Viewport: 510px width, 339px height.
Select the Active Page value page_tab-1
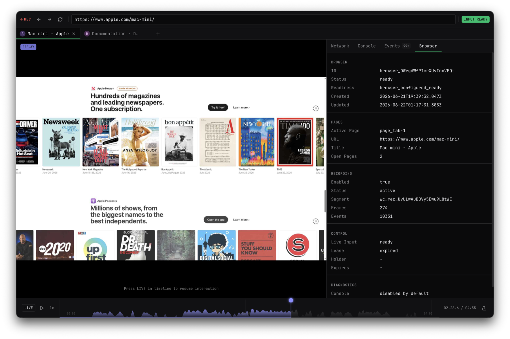tap(392, 131)
